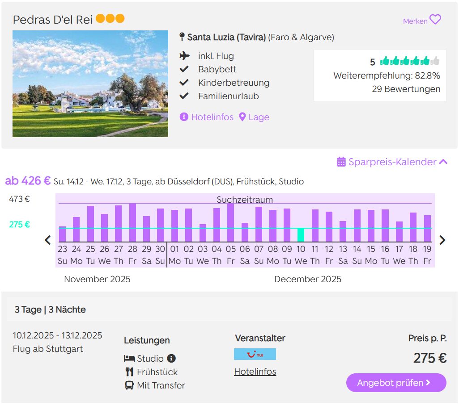Click the heart icon next to Merken
Image resolution: width=459 pixels, height=405 pixels.
click(x=435, y=20)
